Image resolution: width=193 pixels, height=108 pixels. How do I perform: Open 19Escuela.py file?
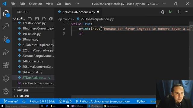31,34
